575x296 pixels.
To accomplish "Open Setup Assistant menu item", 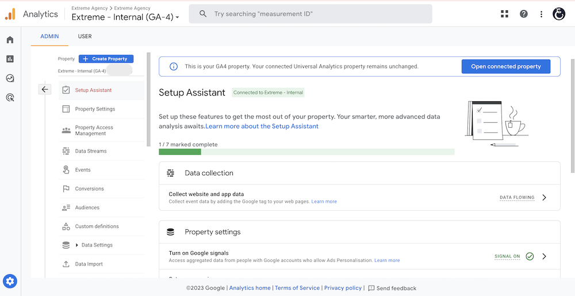I will pos(102,90).
